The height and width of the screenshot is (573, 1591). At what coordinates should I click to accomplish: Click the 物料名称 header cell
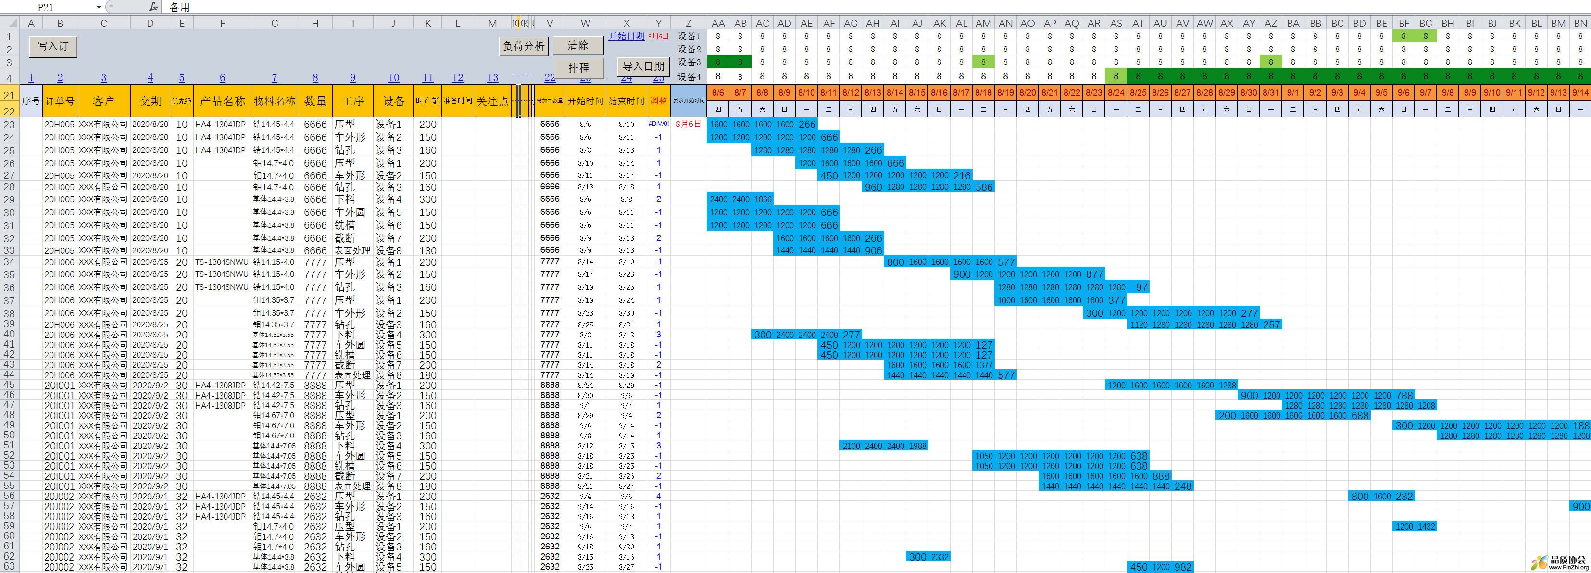pyautogui.click(x=274, y=100)
